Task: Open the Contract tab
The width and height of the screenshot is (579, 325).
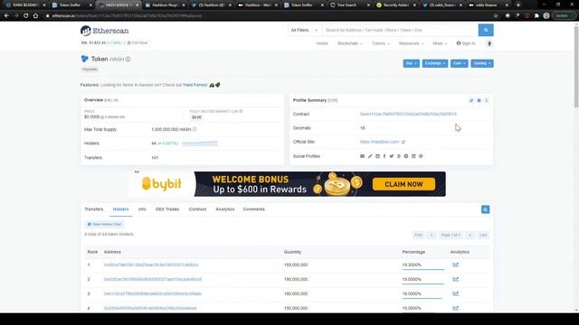Action: pos(197,209)
